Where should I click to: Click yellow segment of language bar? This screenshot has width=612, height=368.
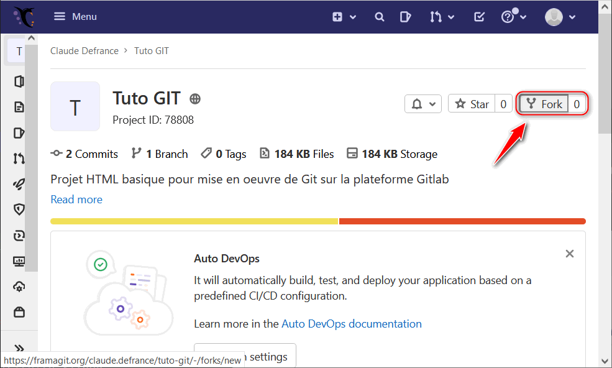(x=194, y=221)
